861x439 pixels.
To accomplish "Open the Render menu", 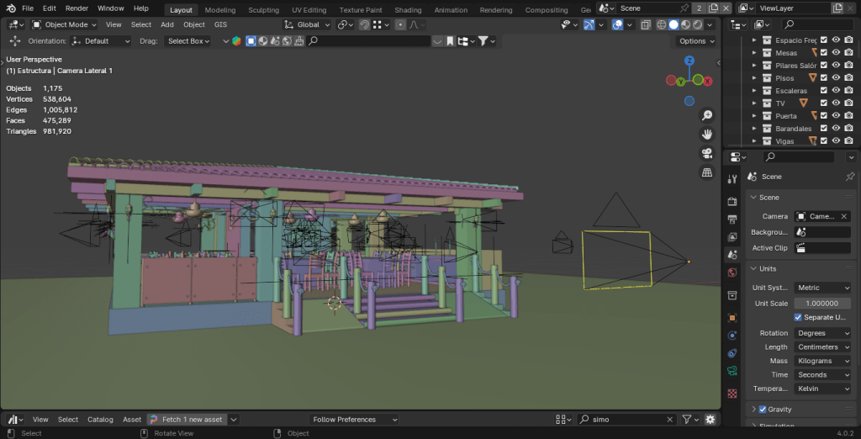I will tap(77, 8).
